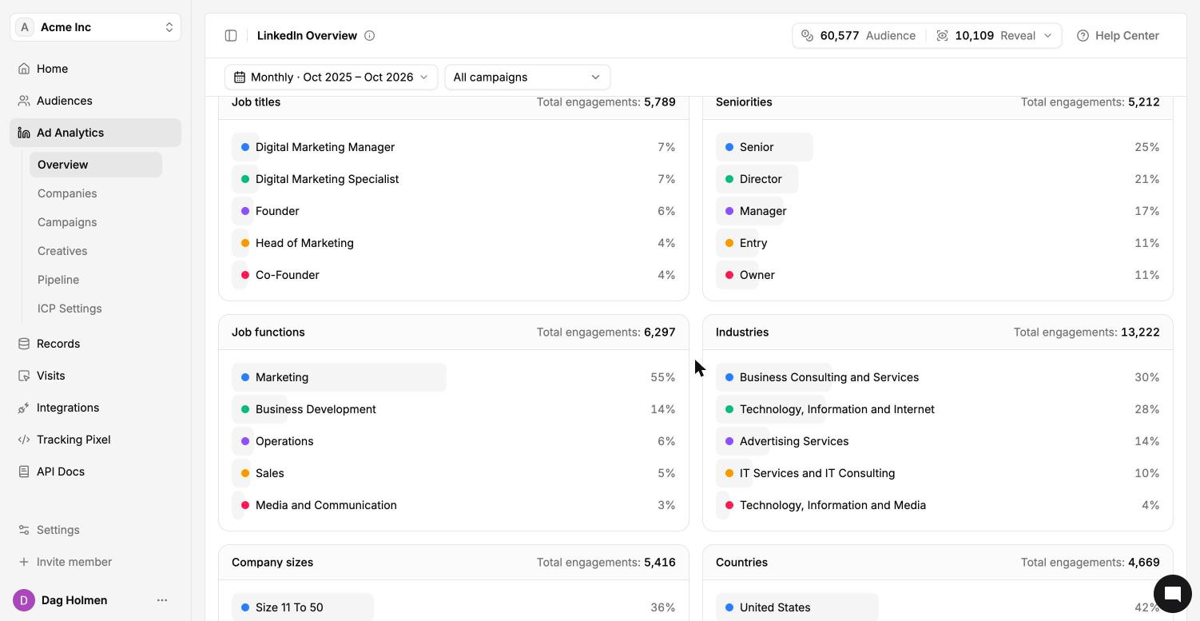Open the Help Center link

(1119, 35)
